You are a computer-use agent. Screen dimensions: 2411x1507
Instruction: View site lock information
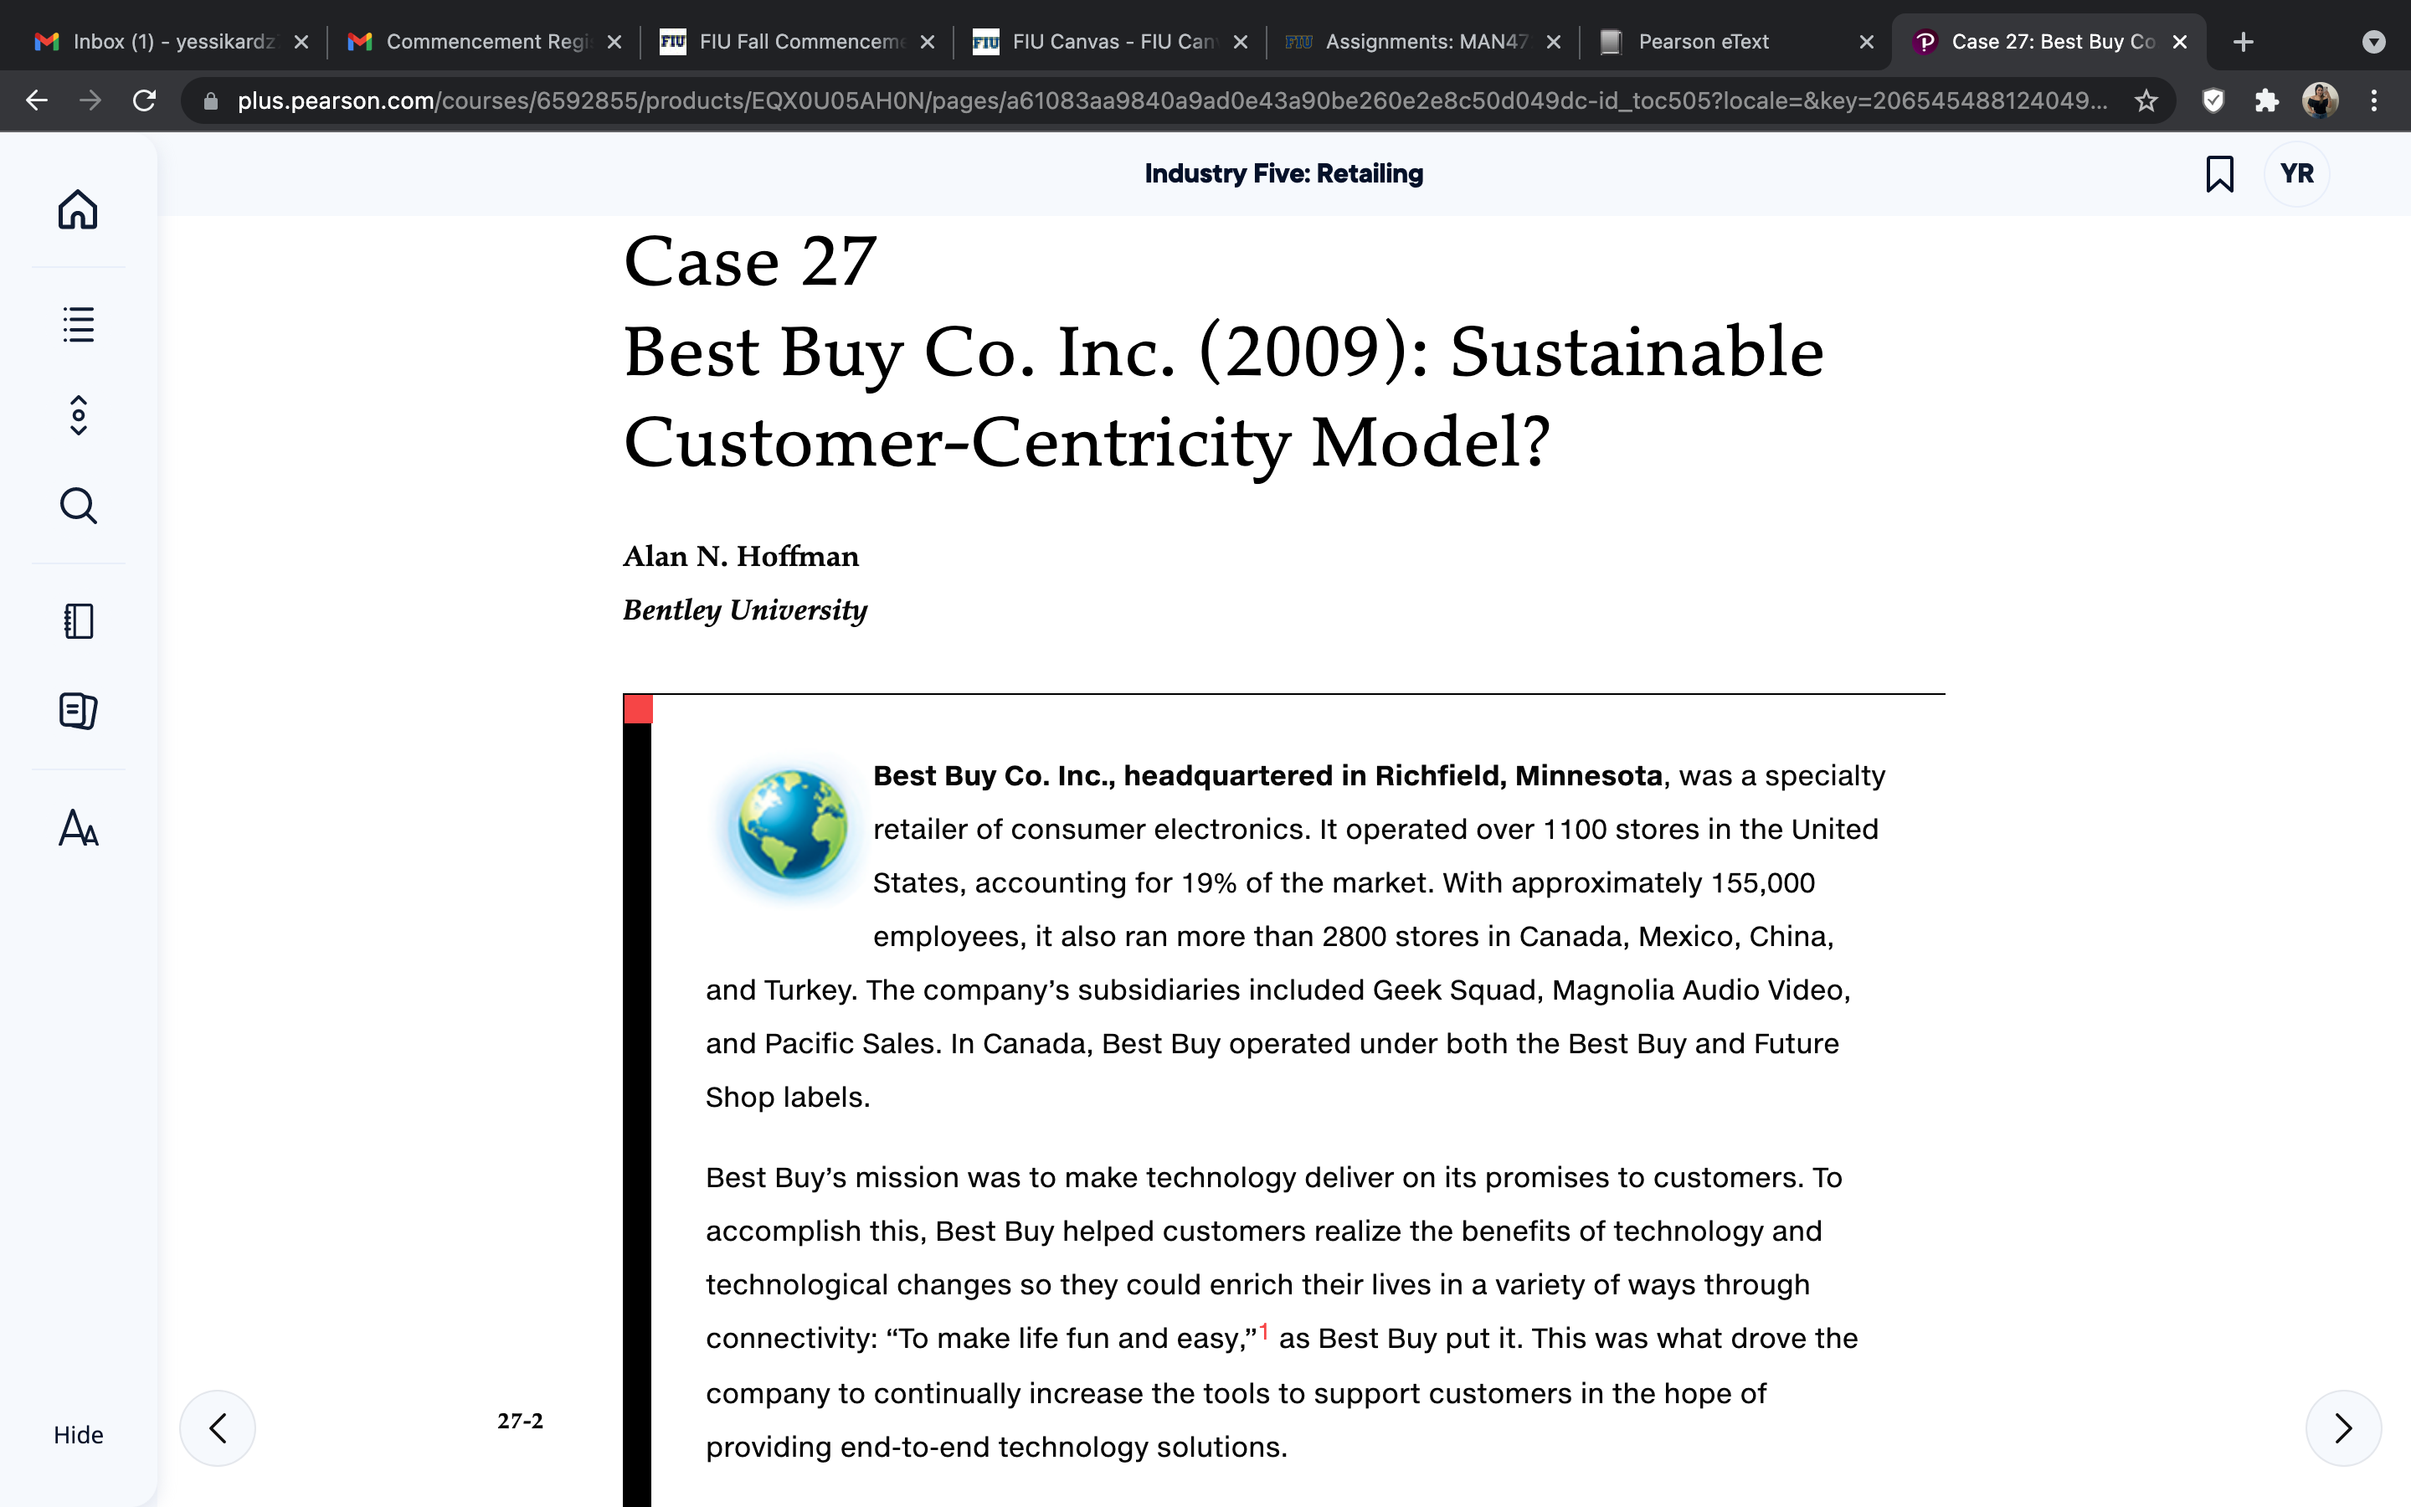click(x=210, y=100)
